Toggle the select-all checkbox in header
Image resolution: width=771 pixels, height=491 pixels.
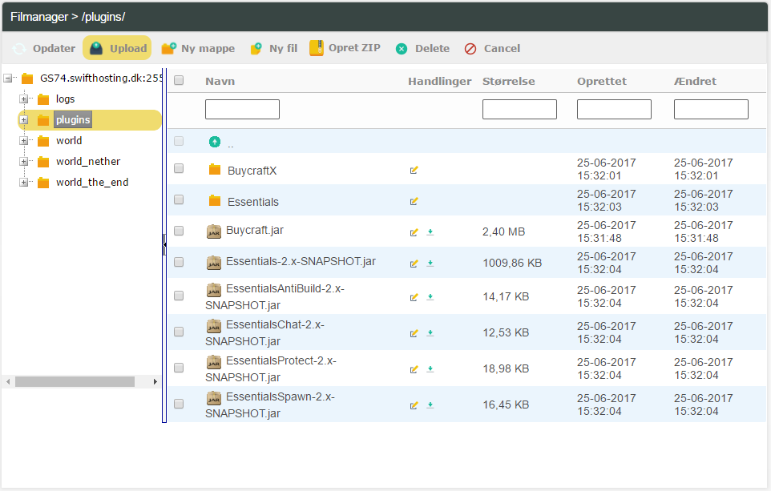[179, 80]
